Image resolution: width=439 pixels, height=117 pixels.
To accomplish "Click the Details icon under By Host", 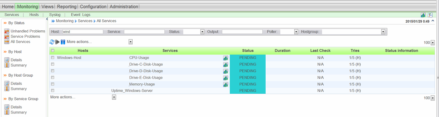I will tap(7, 60).
